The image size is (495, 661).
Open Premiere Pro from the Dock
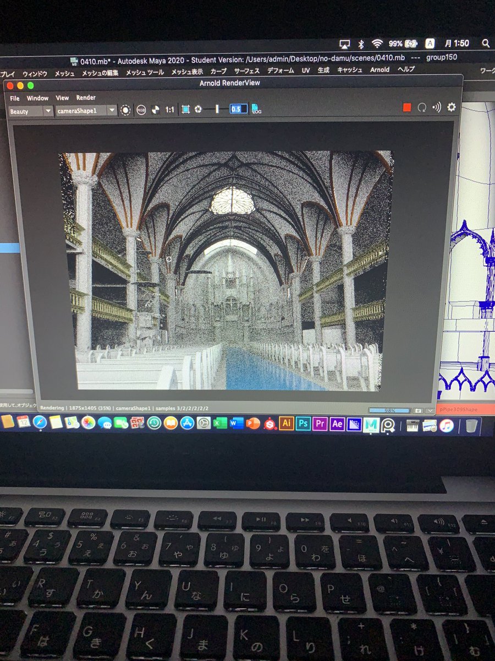tap(320, 424)
